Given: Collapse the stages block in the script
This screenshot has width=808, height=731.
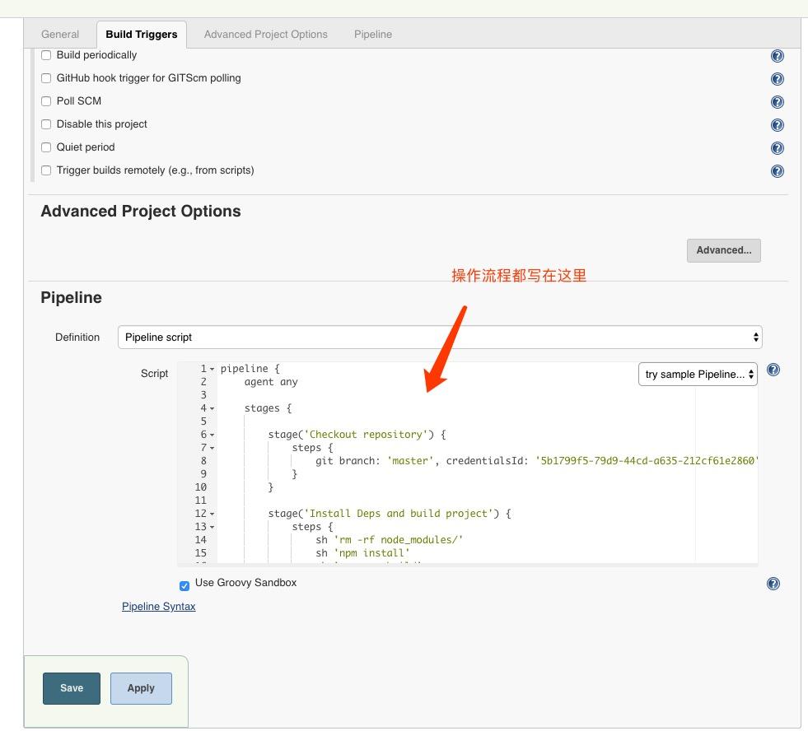Looking at the screenshot, I should tap(211, 407).
